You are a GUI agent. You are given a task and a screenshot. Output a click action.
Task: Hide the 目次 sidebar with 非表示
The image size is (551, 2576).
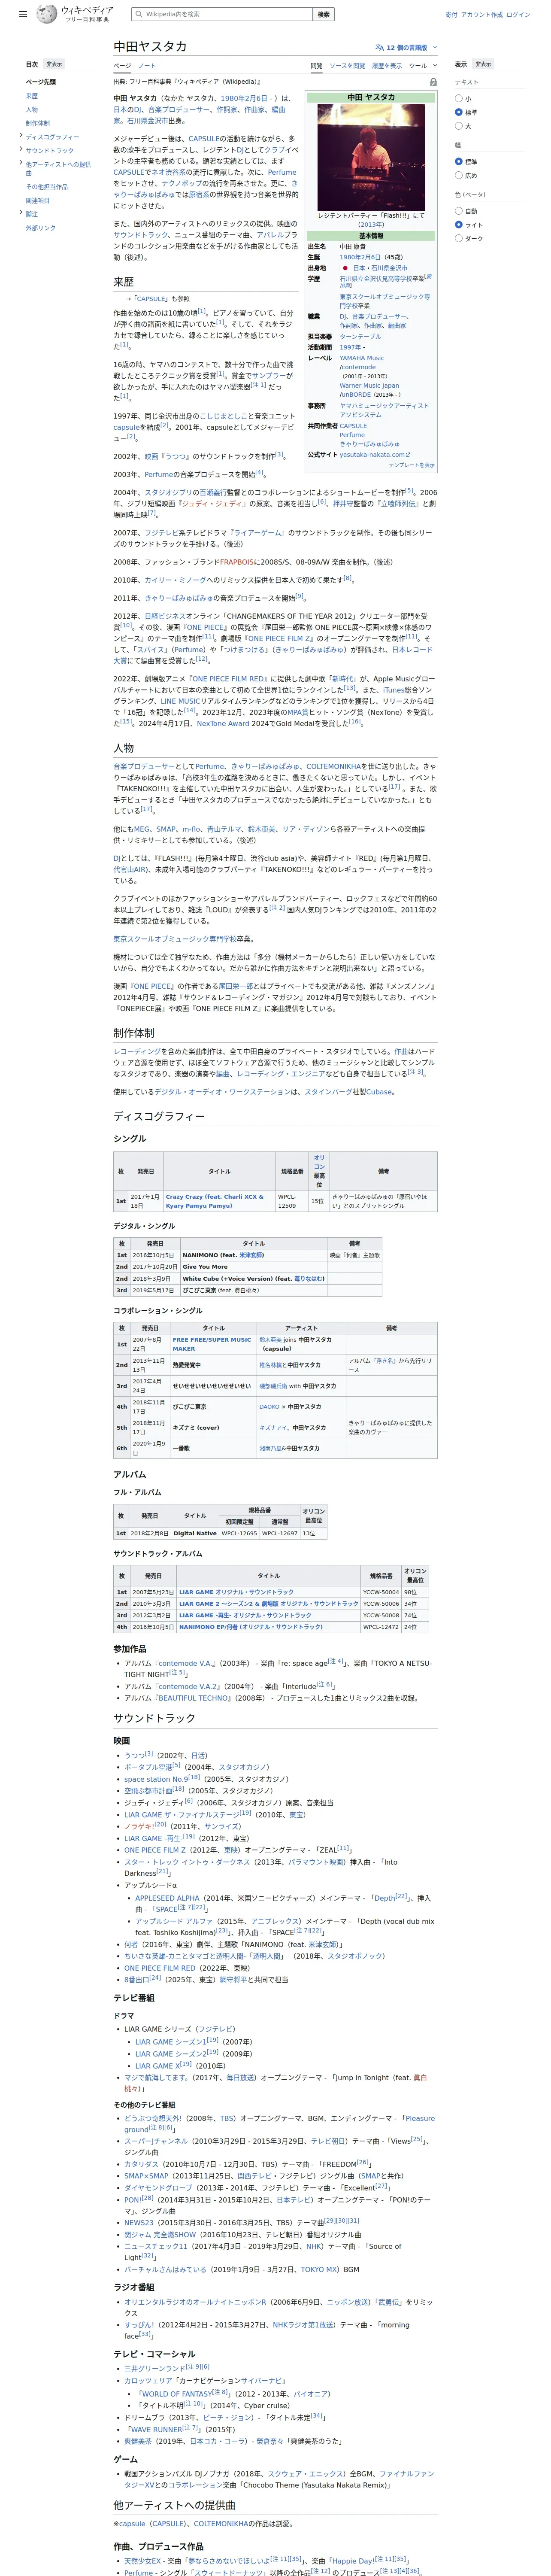pyautogui.click(x=54, y=64)
